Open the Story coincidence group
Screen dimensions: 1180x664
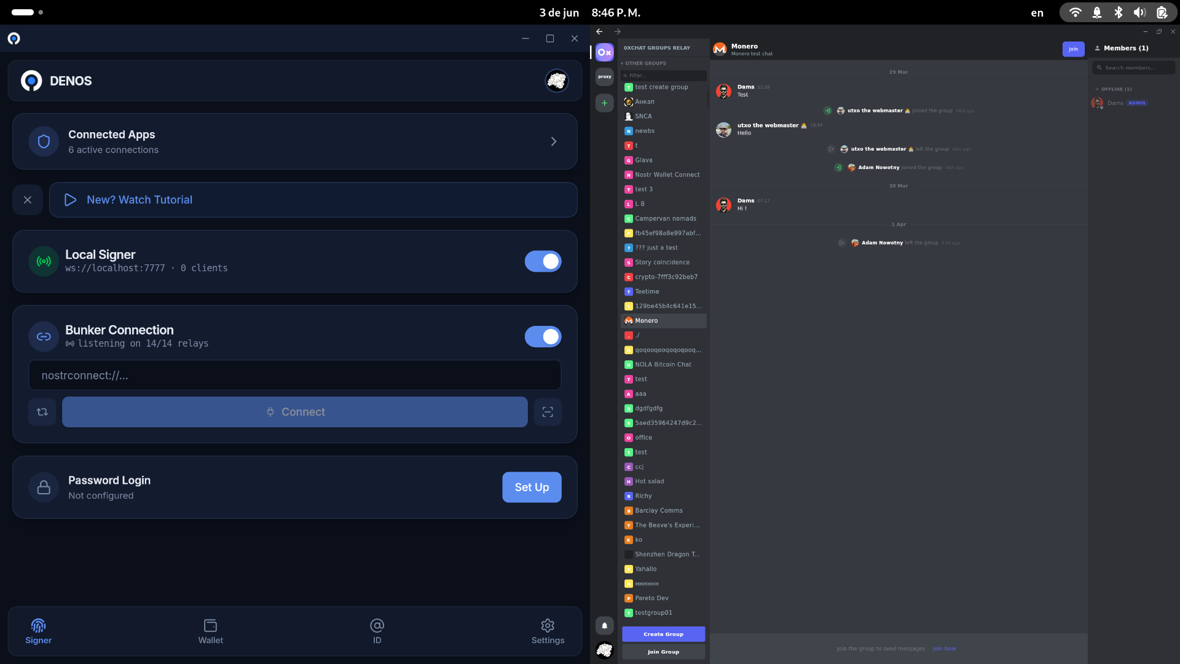point(663,263)
